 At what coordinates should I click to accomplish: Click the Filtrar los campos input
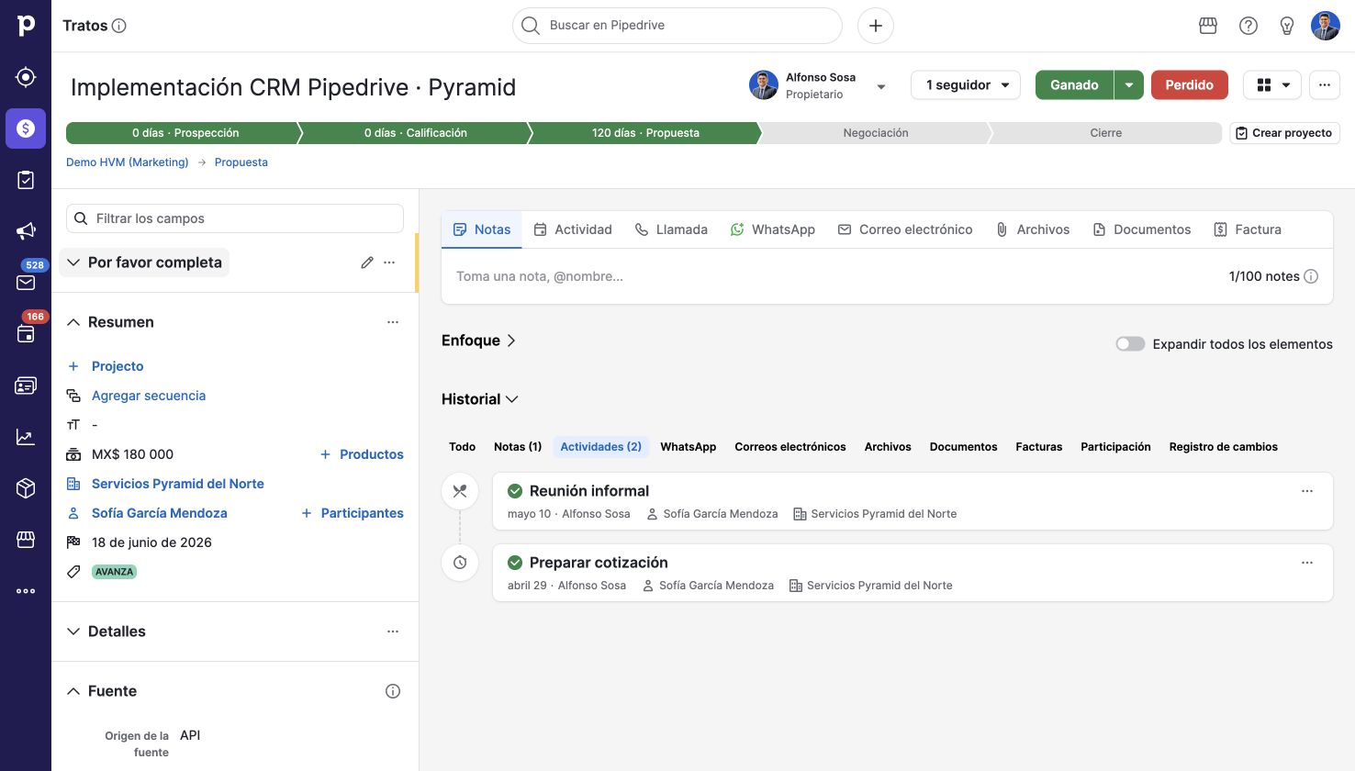[235, 218]
